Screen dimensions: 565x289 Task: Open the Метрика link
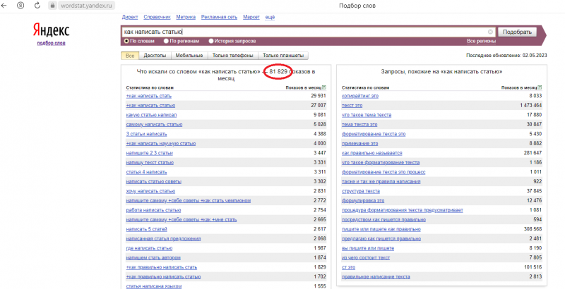[x=186, y=17]
